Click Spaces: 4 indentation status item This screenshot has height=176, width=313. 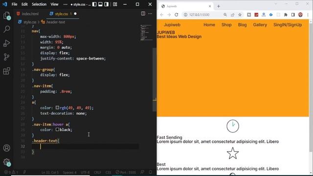coord(69,172)
